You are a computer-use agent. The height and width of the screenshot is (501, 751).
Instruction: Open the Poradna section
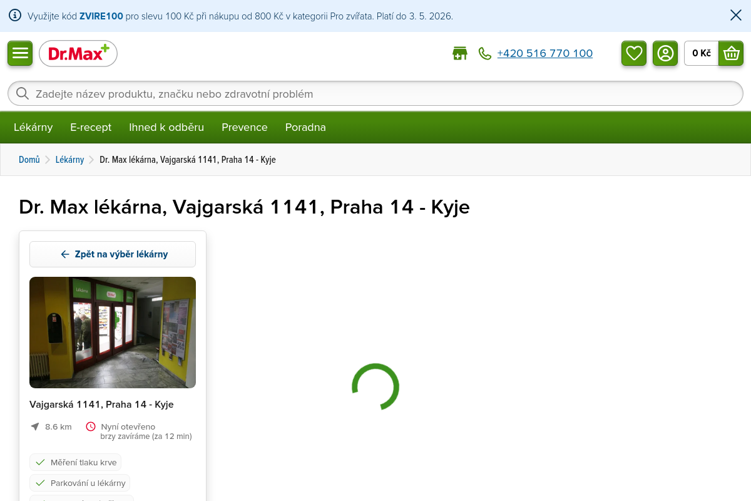tap(305, 127)
